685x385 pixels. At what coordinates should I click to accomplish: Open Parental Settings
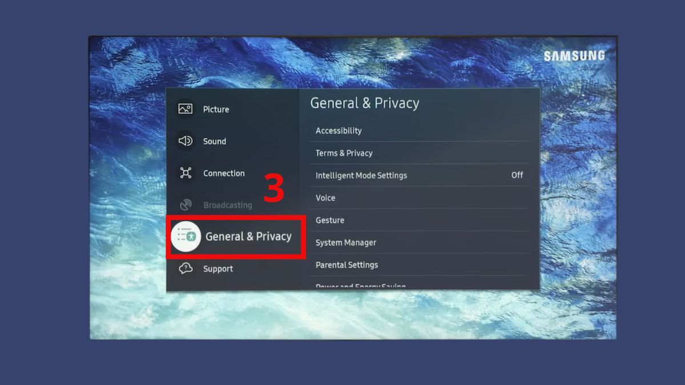(x=346, y=265)
